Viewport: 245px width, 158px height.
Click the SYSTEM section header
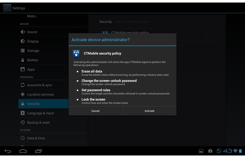click(25, 130)
